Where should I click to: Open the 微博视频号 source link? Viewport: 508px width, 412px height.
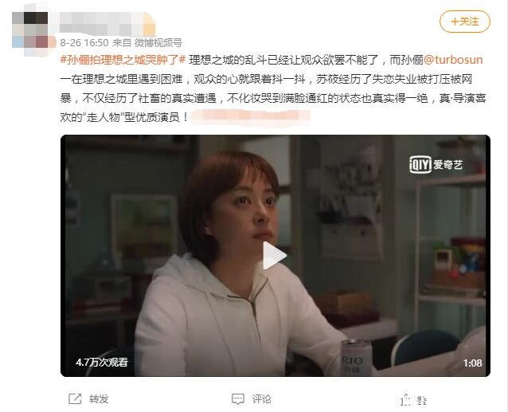click(x=158, y=42)
